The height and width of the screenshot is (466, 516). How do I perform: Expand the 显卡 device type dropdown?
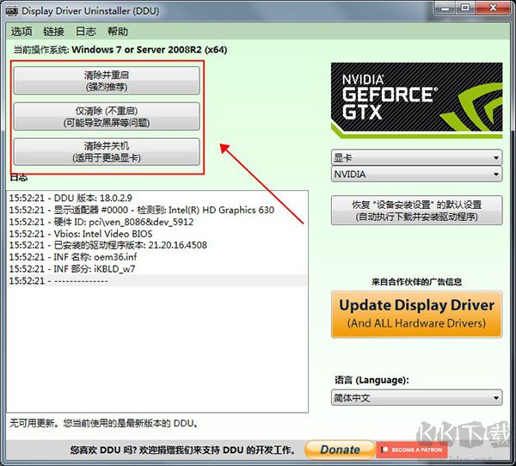(416, 158)
